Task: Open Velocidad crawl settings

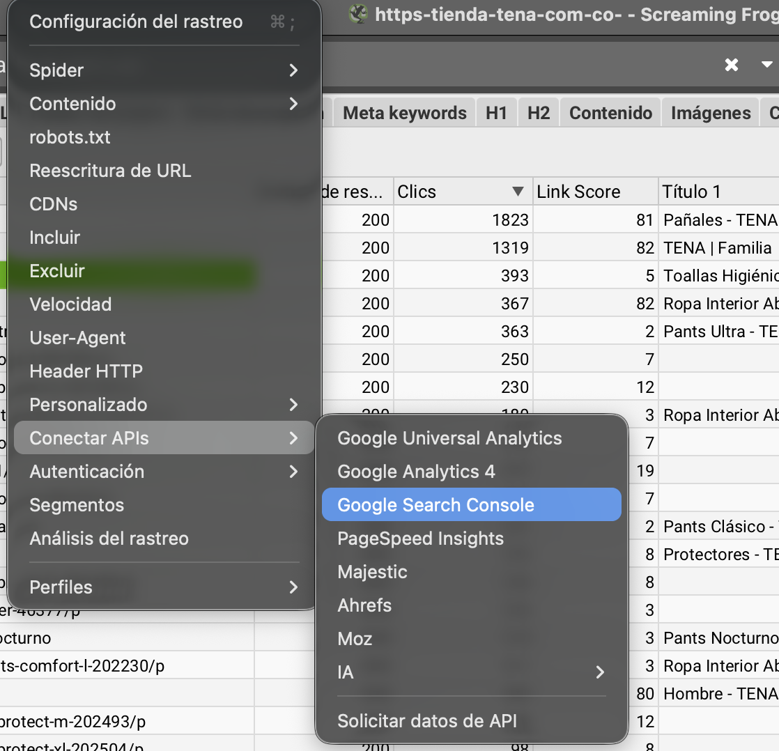Action: (70, 304)
